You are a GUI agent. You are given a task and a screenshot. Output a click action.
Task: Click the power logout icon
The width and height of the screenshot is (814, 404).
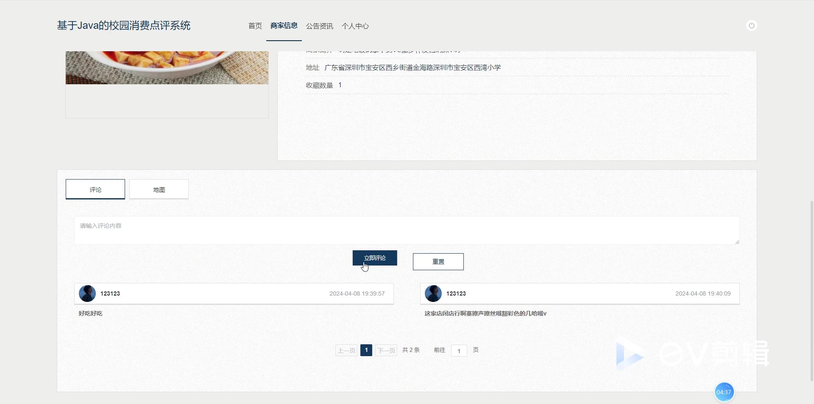click(751, 26)
